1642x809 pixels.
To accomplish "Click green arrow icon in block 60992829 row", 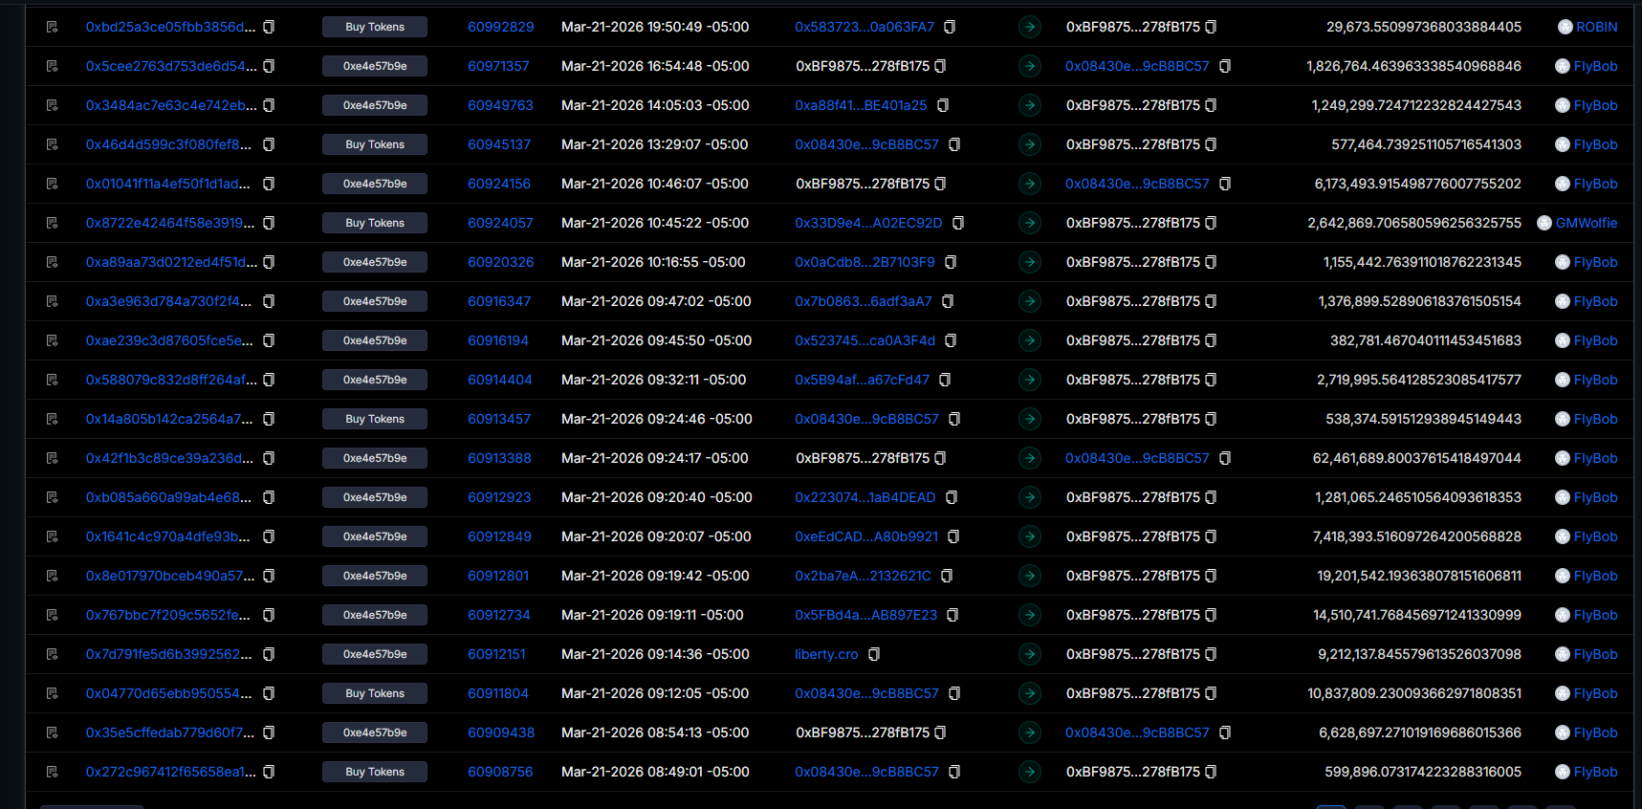I will [1030, 27].
